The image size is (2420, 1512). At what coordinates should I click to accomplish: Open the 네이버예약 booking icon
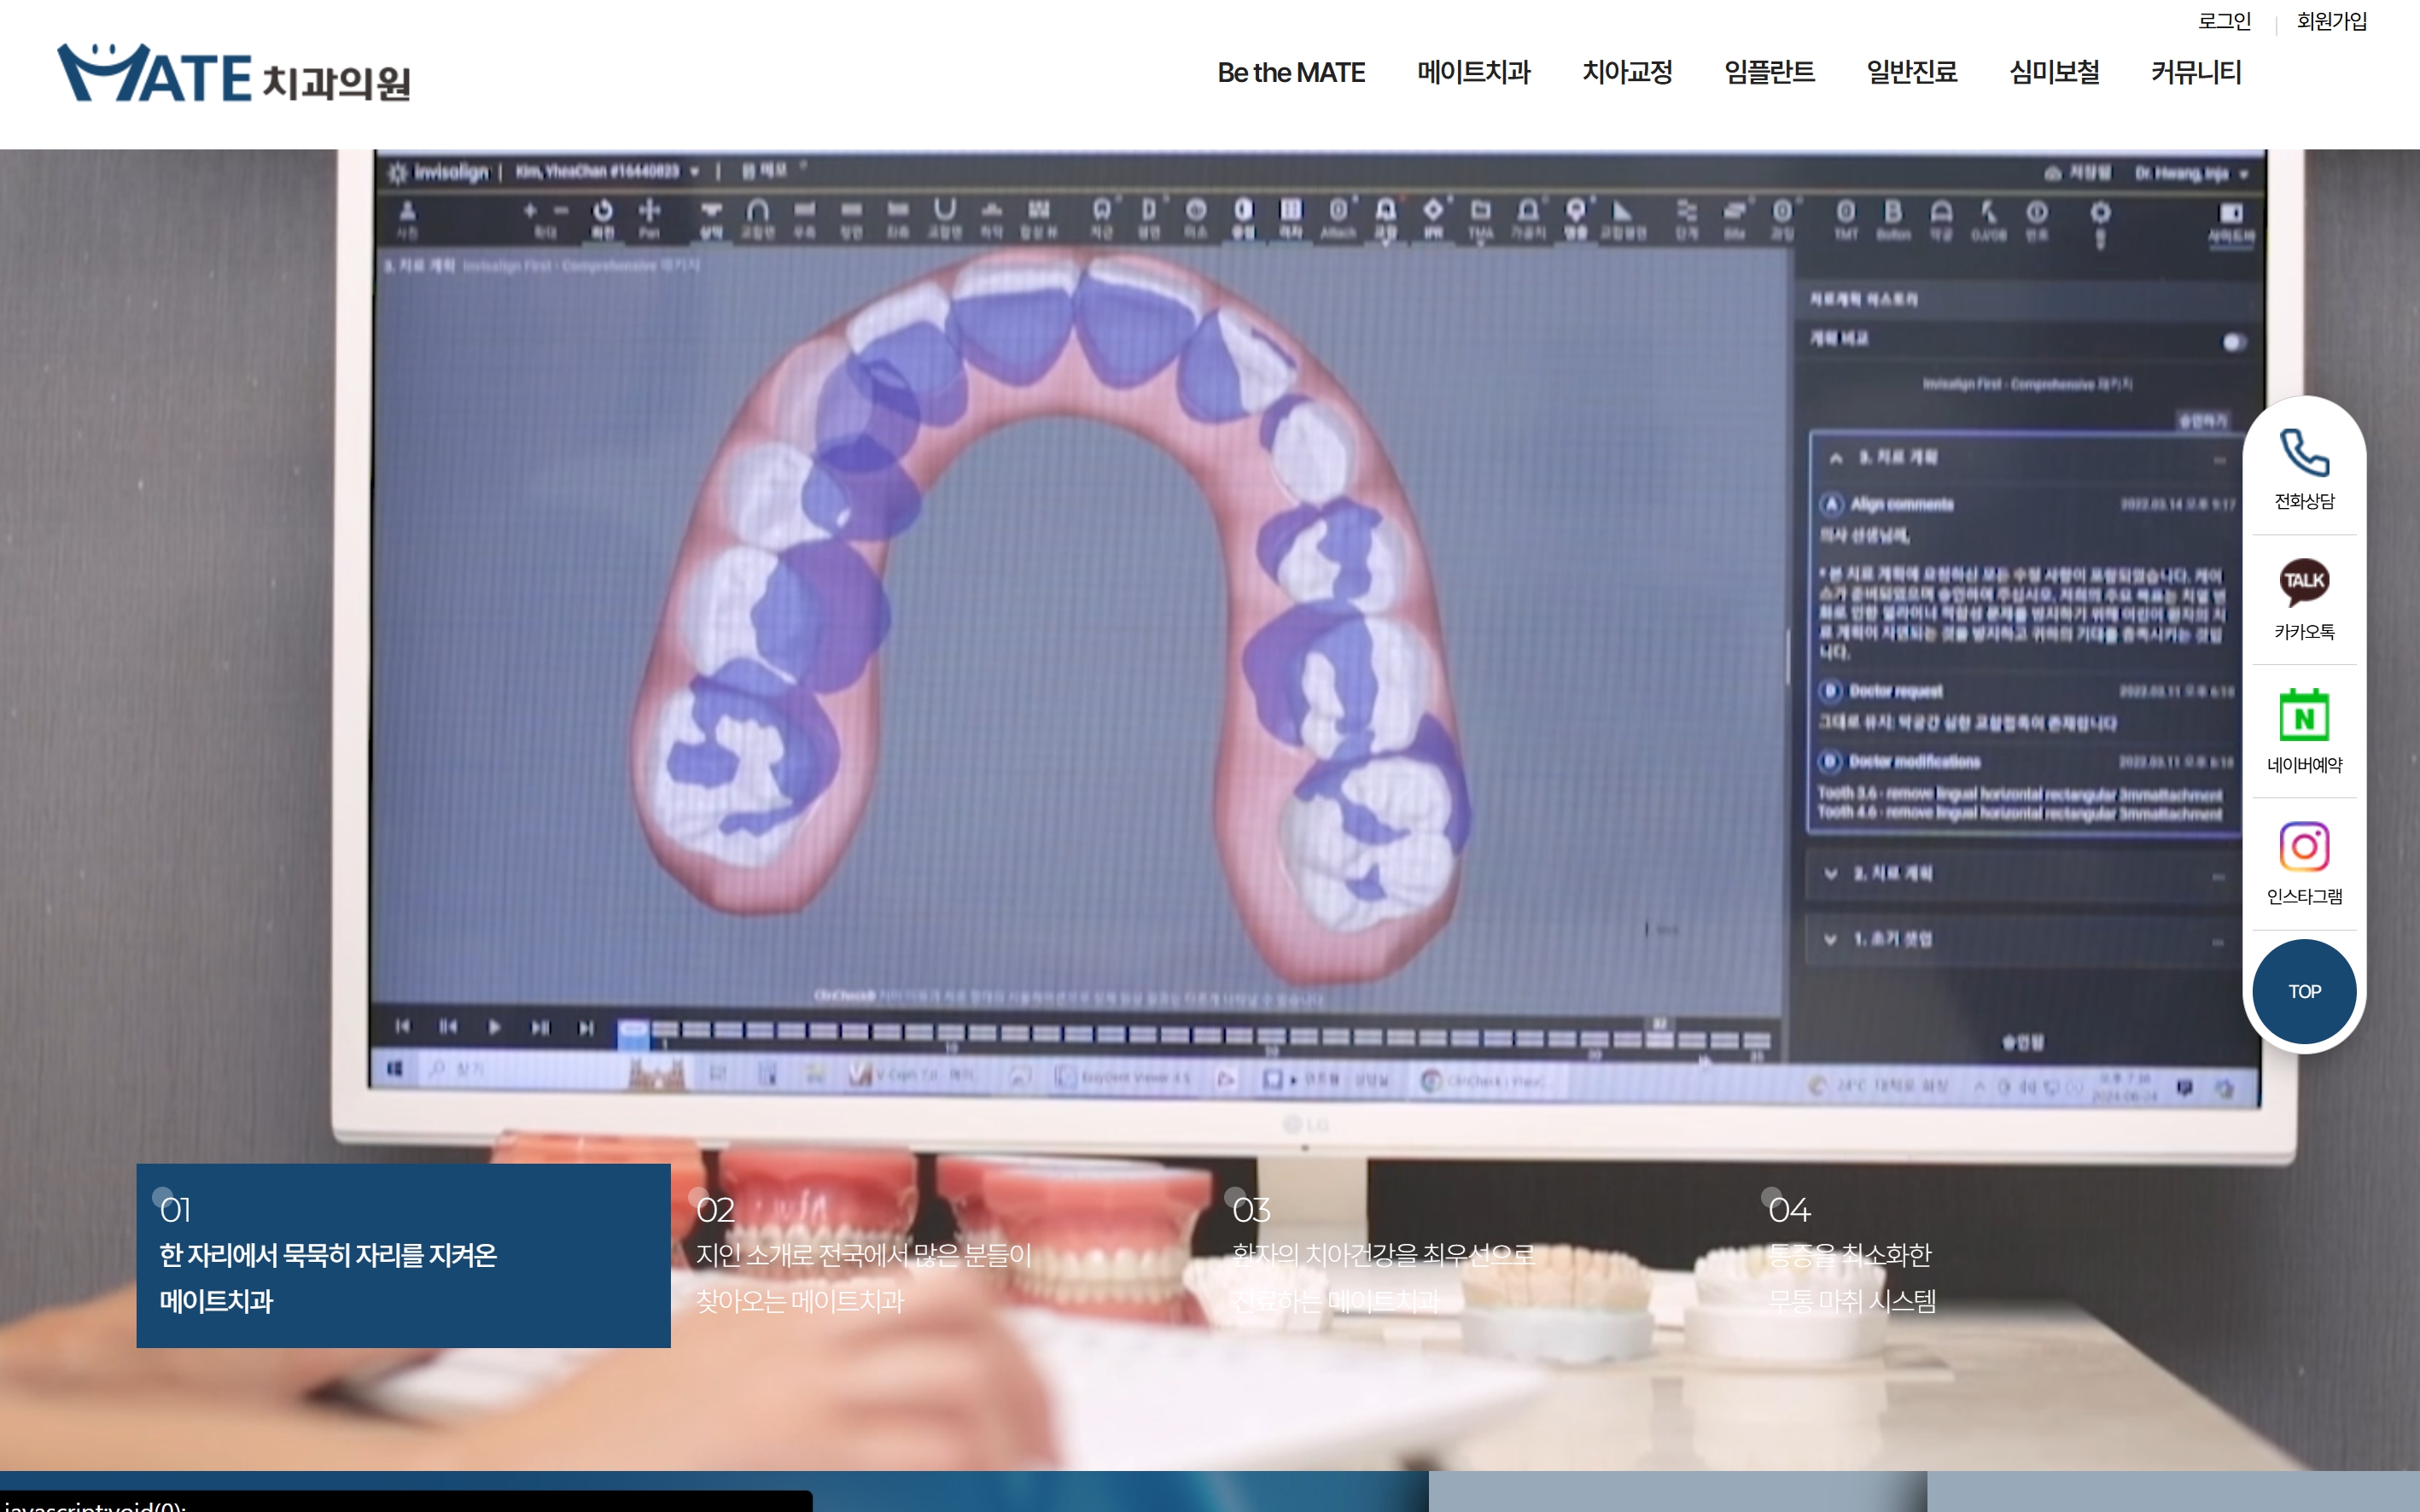click(2304, 731)
